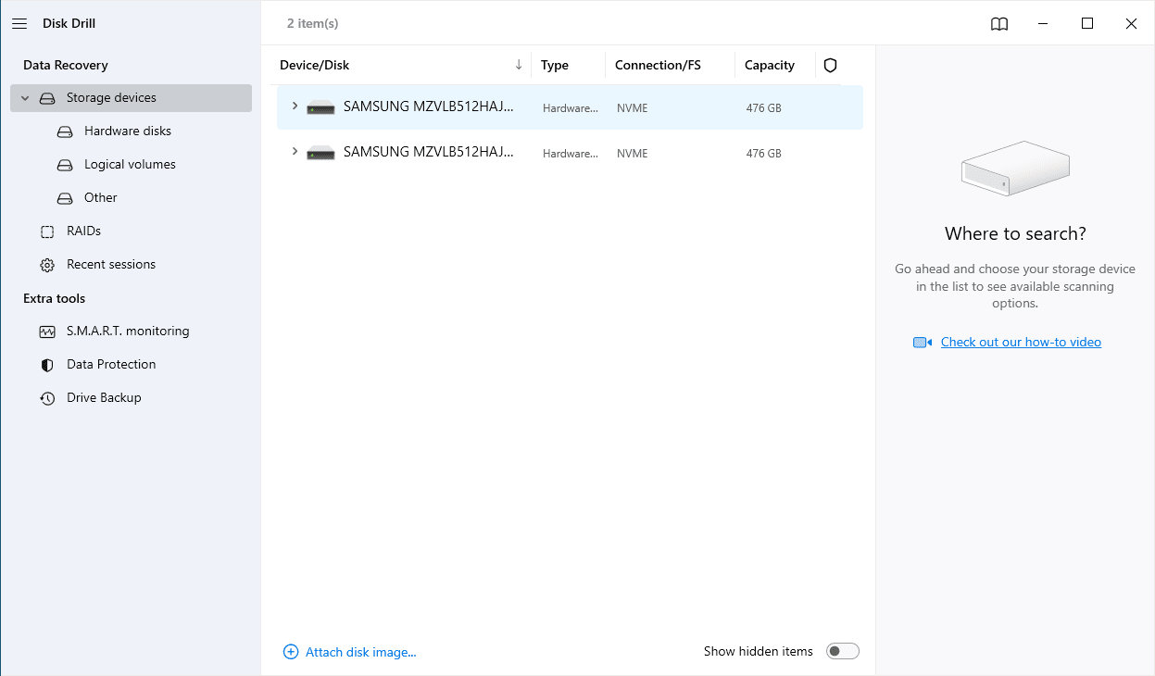This screenshot has width=1155, height=676.
Task: Select Hardware disks in the sidebar
Action: pos(128,131)
